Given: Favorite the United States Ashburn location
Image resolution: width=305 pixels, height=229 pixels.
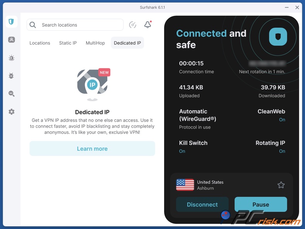Looking at the screenshot, I should click(281, 185).
